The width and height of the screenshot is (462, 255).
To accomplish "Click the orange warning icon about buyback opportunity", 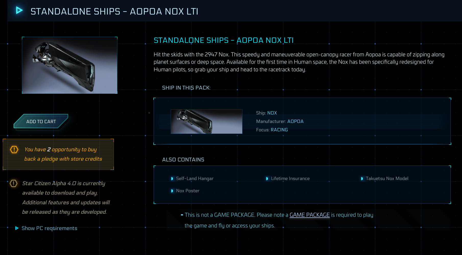I will (x=14, y=150).
